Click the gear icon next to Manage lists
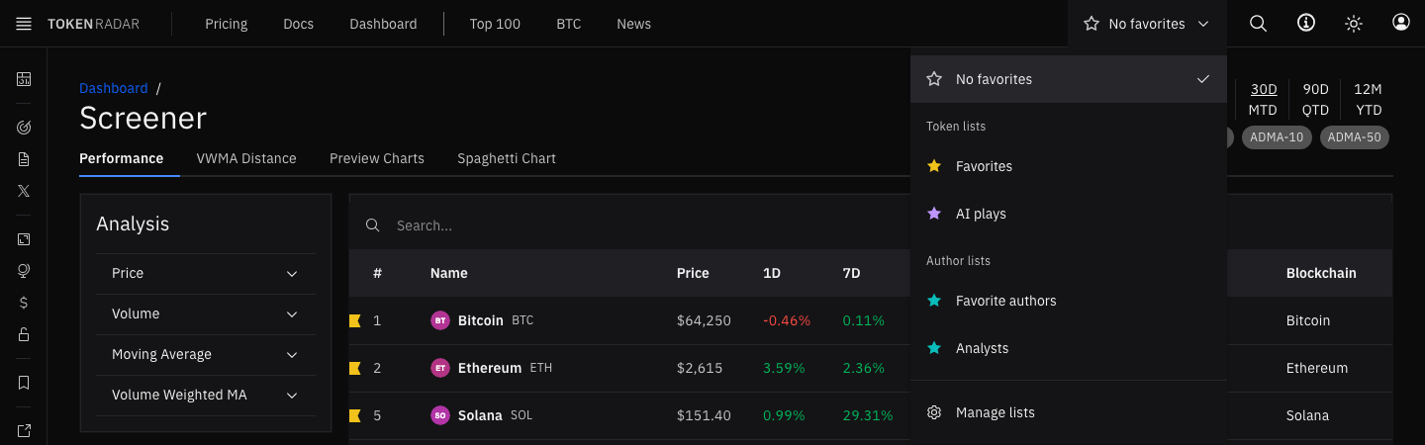Screen dimensions: 1425x445 point(934,412)
